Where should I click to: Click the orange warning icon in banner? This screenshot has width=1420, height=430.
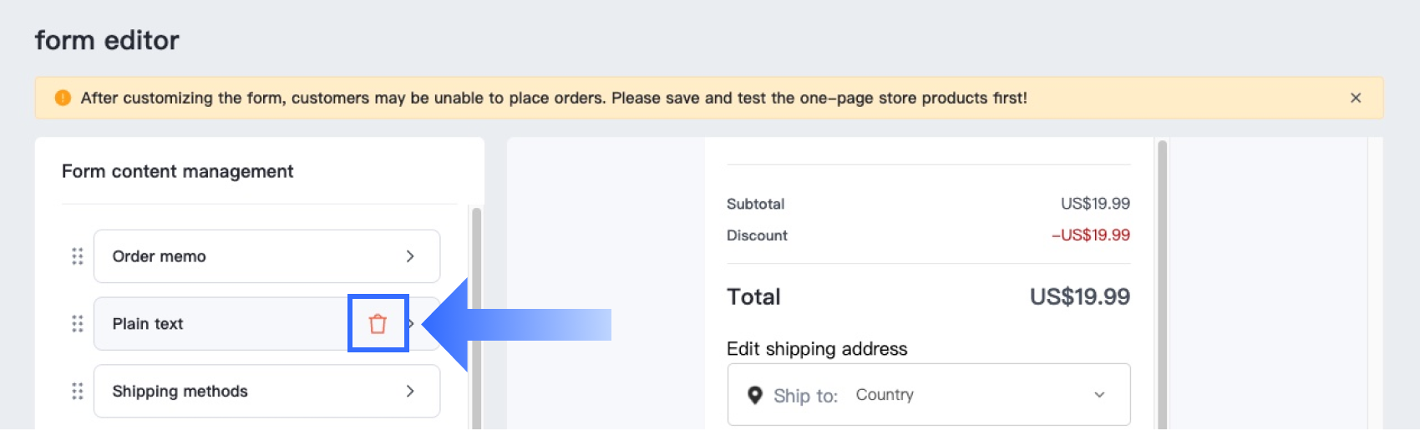(x=63, y=98)
